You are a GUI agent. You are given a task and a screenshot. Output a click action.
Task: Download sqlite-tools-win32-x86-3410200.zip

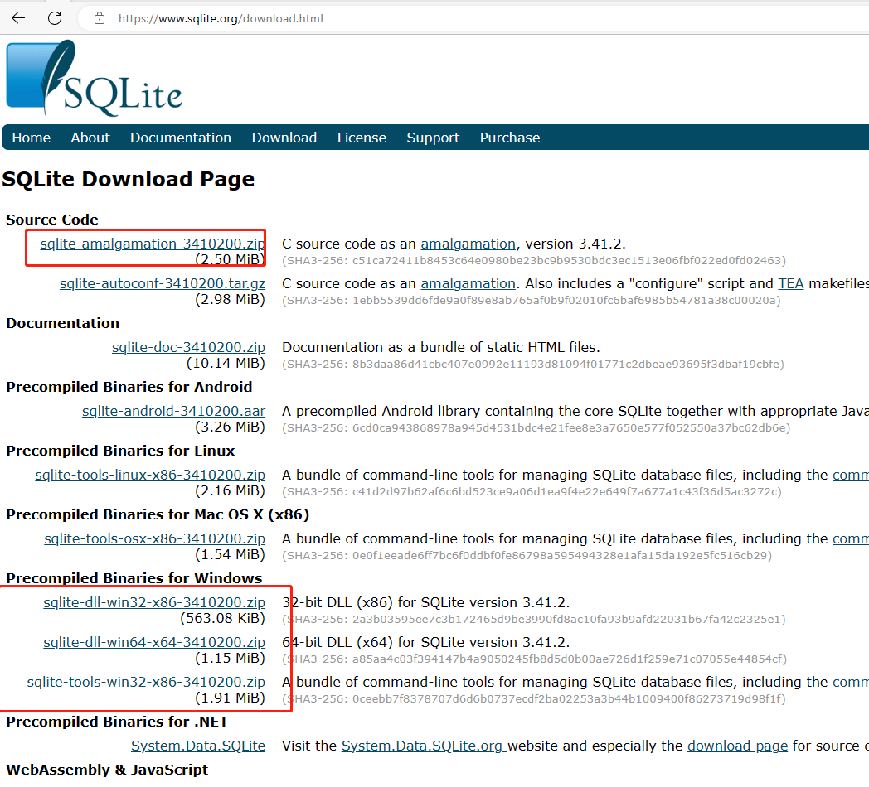(146, 682)
